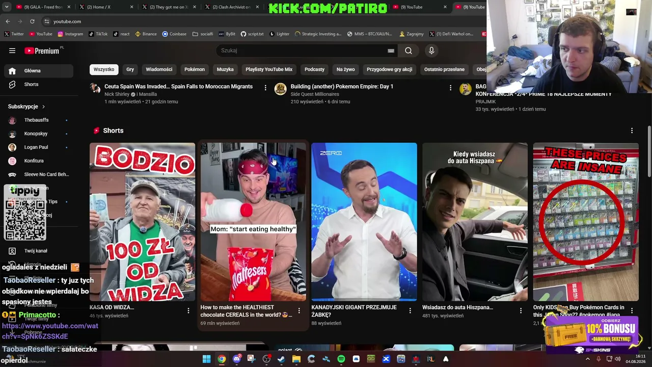Click the YouTube Premium logo
This screenshot has height=367, width=652.
coord(42,50)
